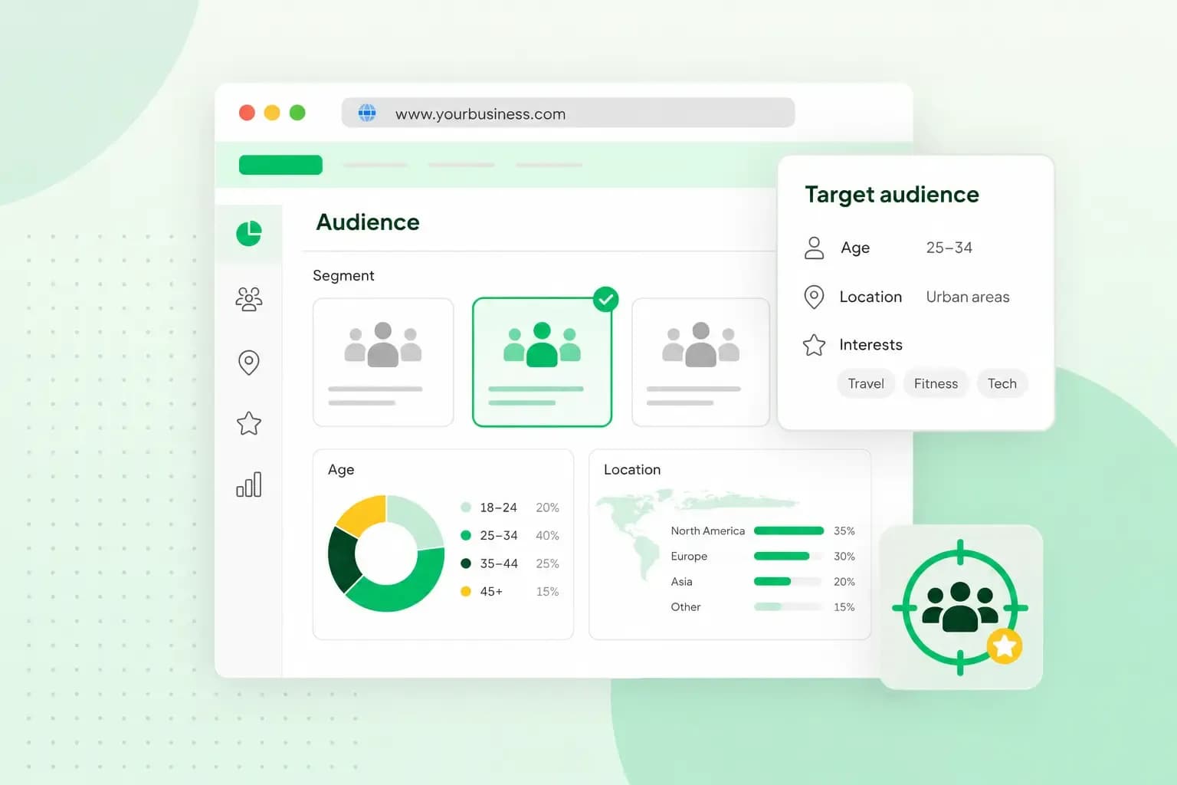Image resolution: width=1177 pixels, height=785 pixels.
Task: Click the North America label
Action: point(707,530)
